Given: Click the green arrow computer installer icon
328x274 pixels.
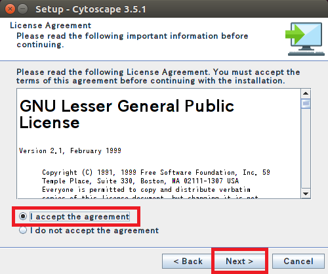Looking at the screenshot, I should coord(305,39).
